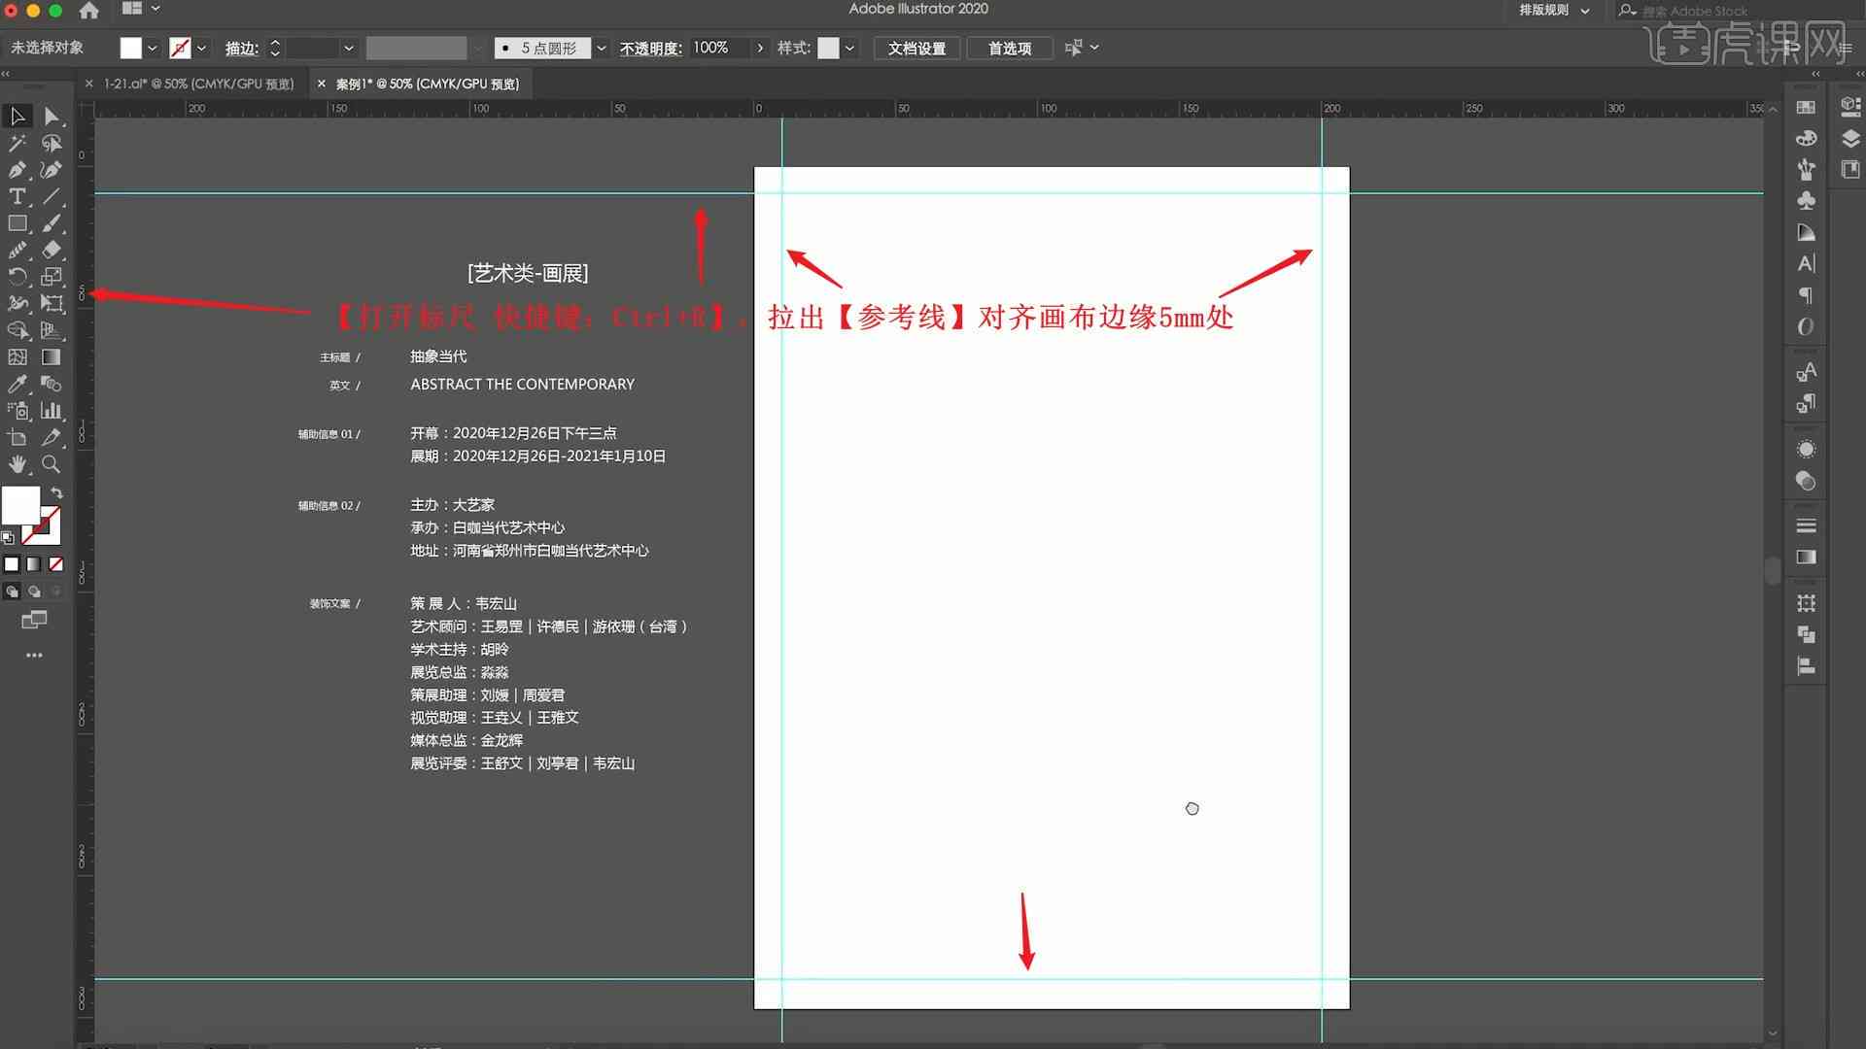Select the Line Segment tool
1866x1049 pixels.
[52, 196]
